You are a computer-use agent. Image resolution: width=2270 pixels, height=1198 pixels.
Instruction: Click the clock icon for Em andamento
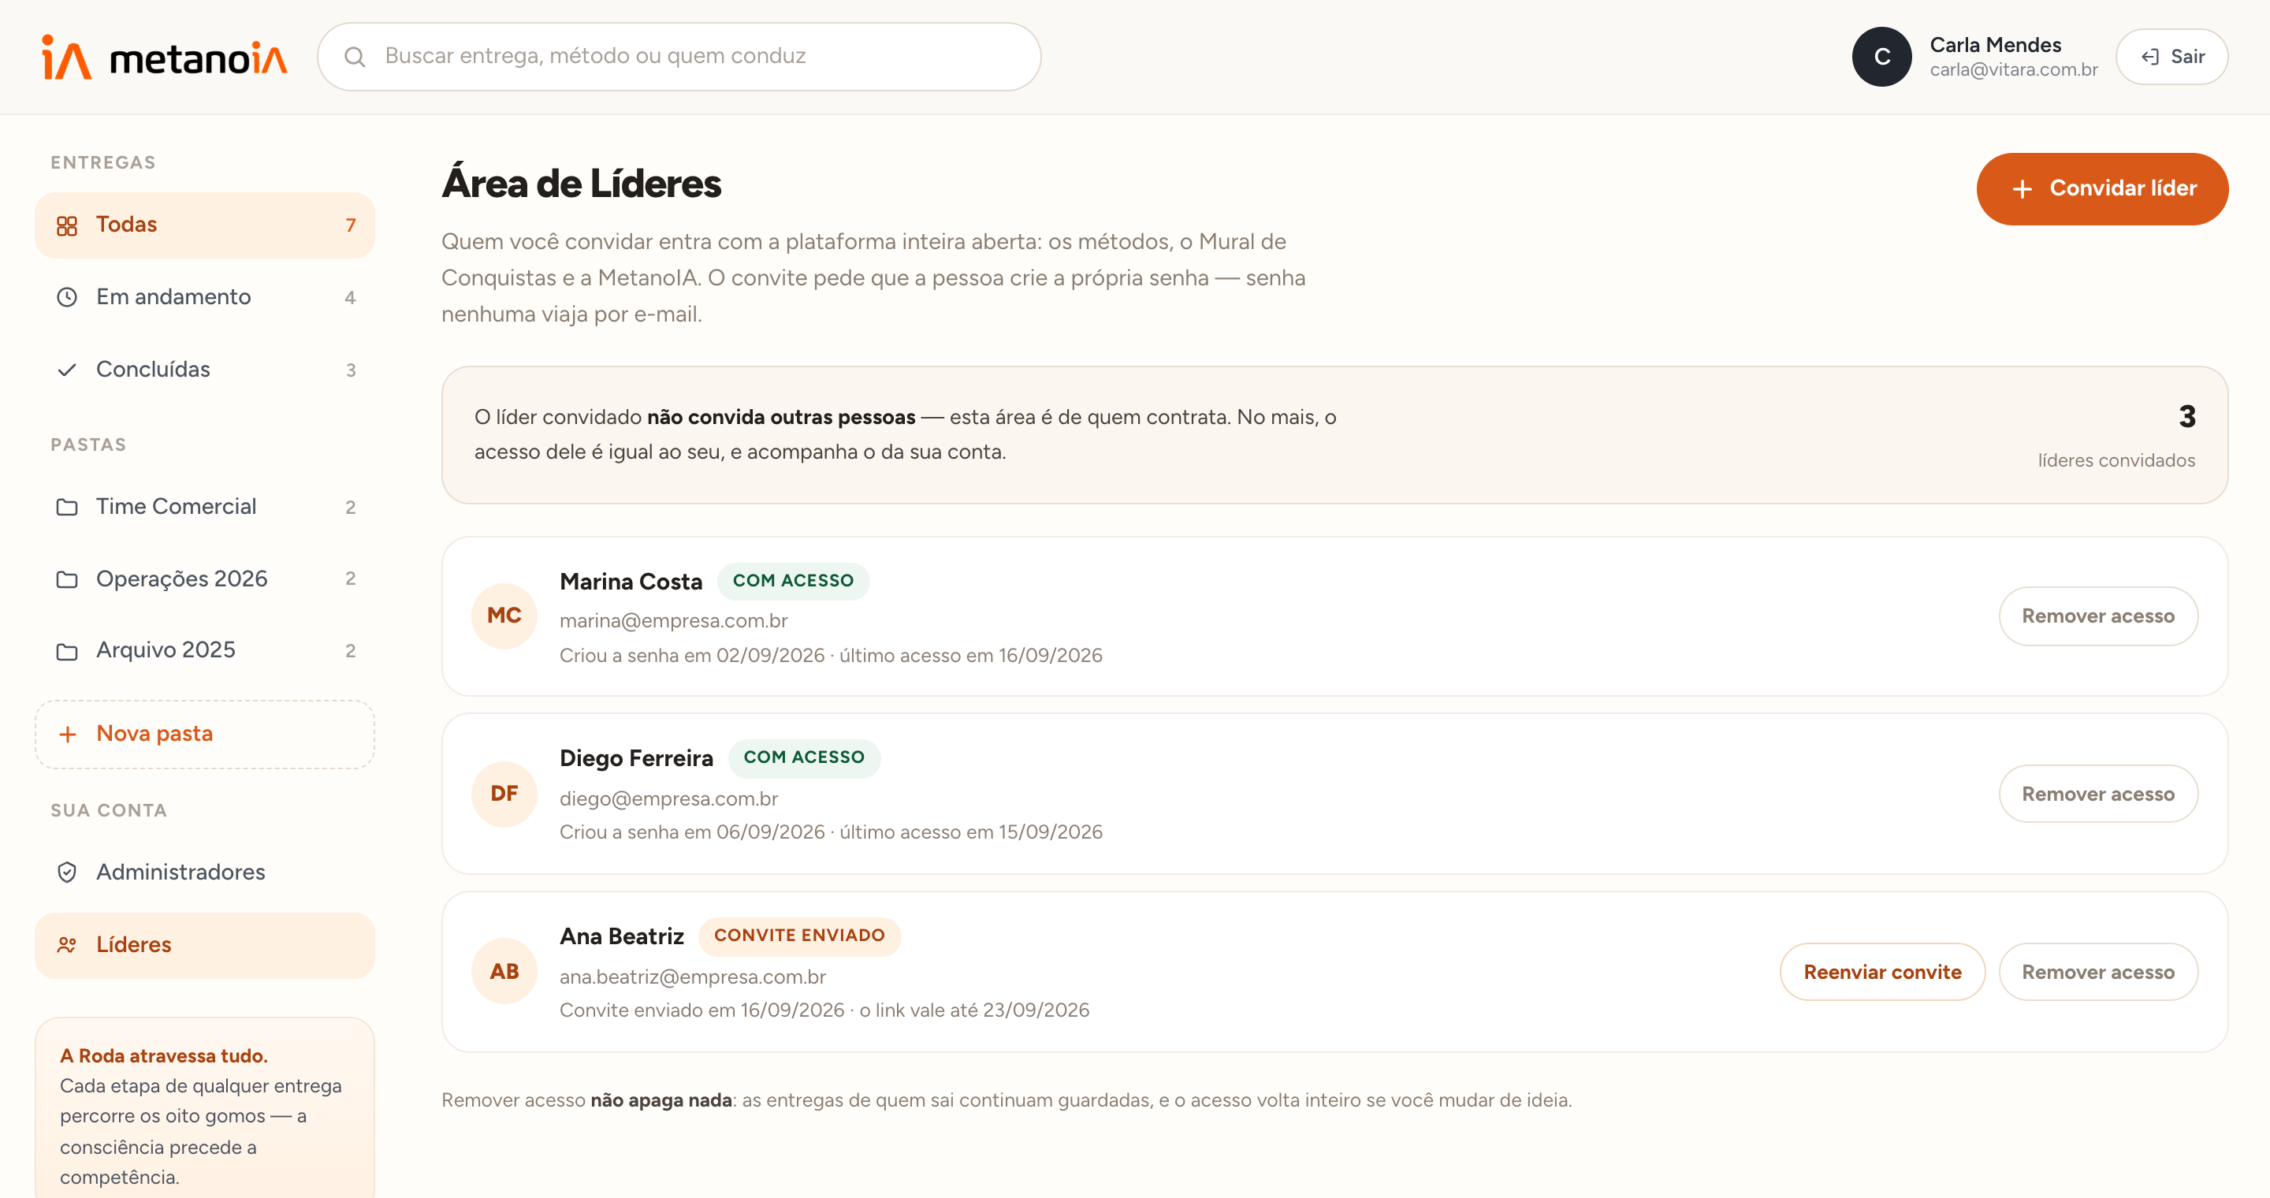[x=67, y=298]
